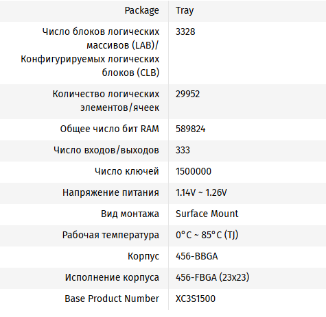Click the Количество логических элементов/ячеек label

point(106,101)
